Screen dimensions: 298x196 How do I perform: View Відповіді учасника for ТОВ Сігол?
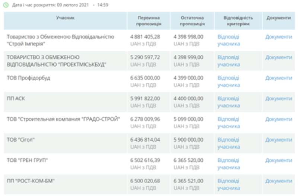tap(229, 143)
